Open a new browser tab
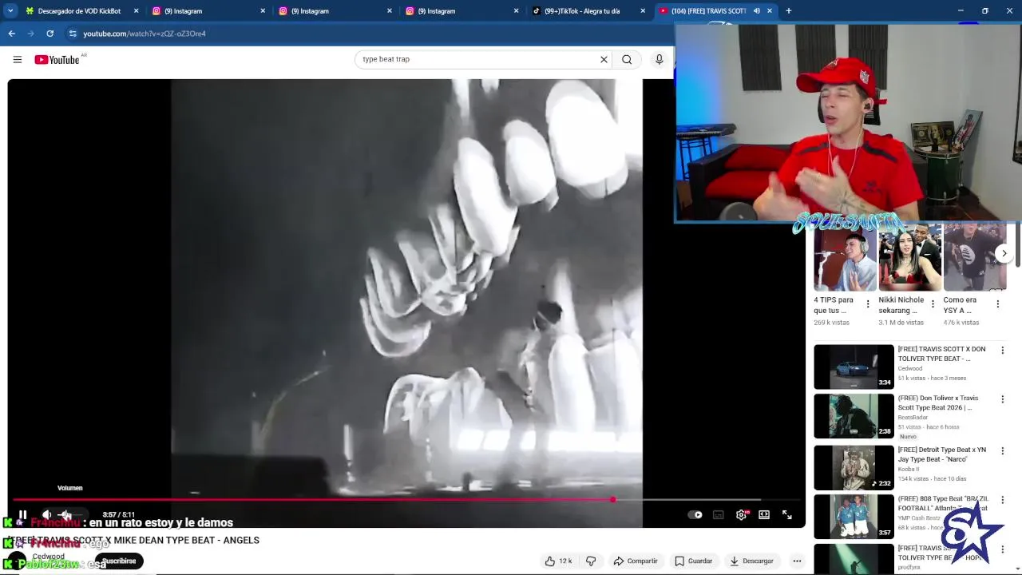The height and width of the screenshot is (575, 1022). coord(788,11)
